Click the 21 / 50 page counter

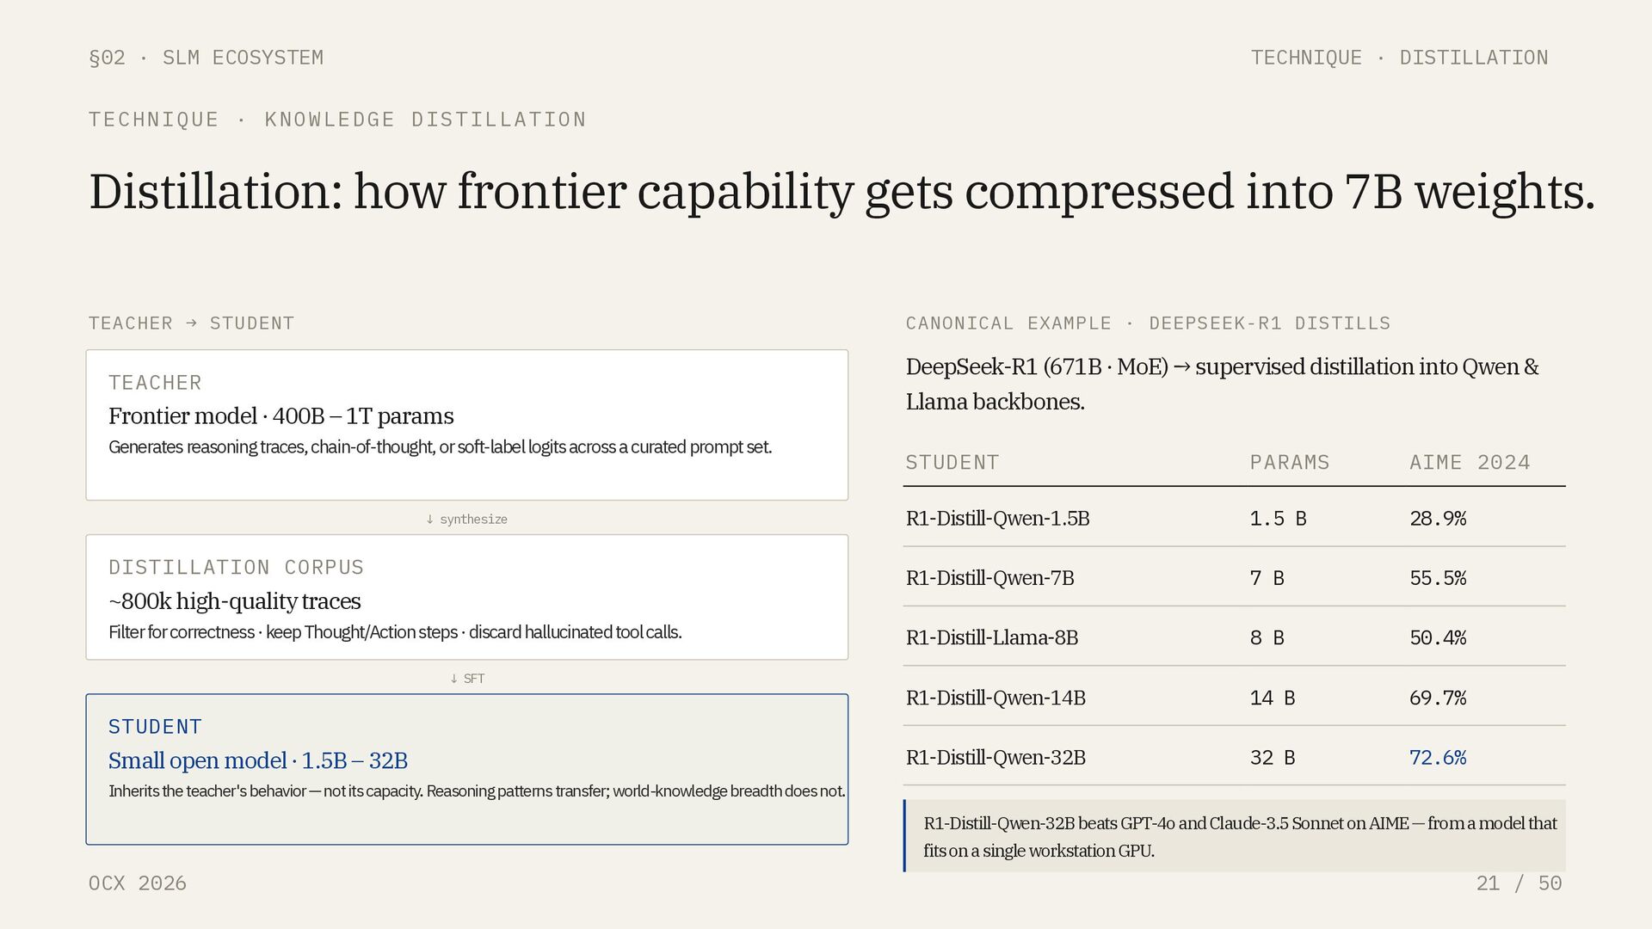1519,883
